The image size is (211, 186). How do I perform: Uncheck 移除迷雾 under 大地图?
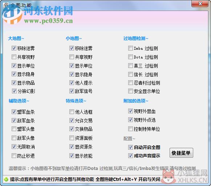click(14, 48)
